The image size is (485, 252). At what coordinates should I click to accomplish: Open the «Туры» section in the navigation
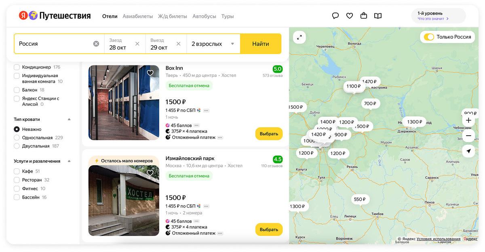pyautogui.click(x=227, y=16)
